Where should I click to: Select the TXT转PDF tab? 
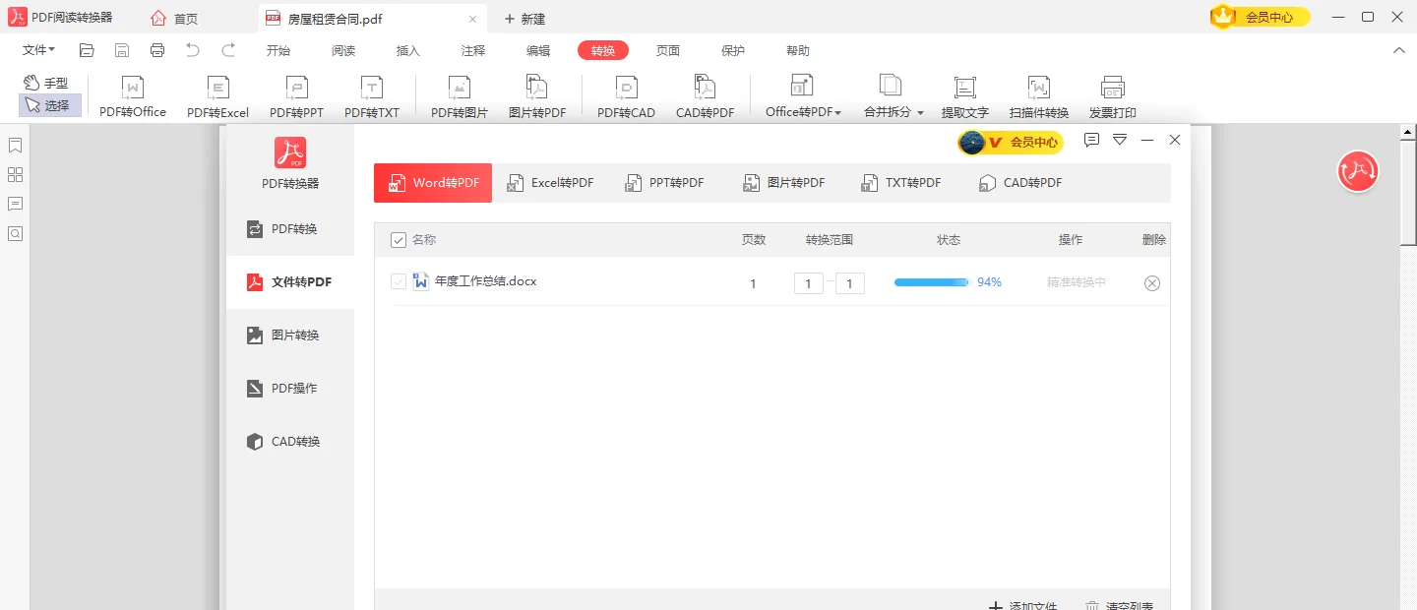click(901, 183)
